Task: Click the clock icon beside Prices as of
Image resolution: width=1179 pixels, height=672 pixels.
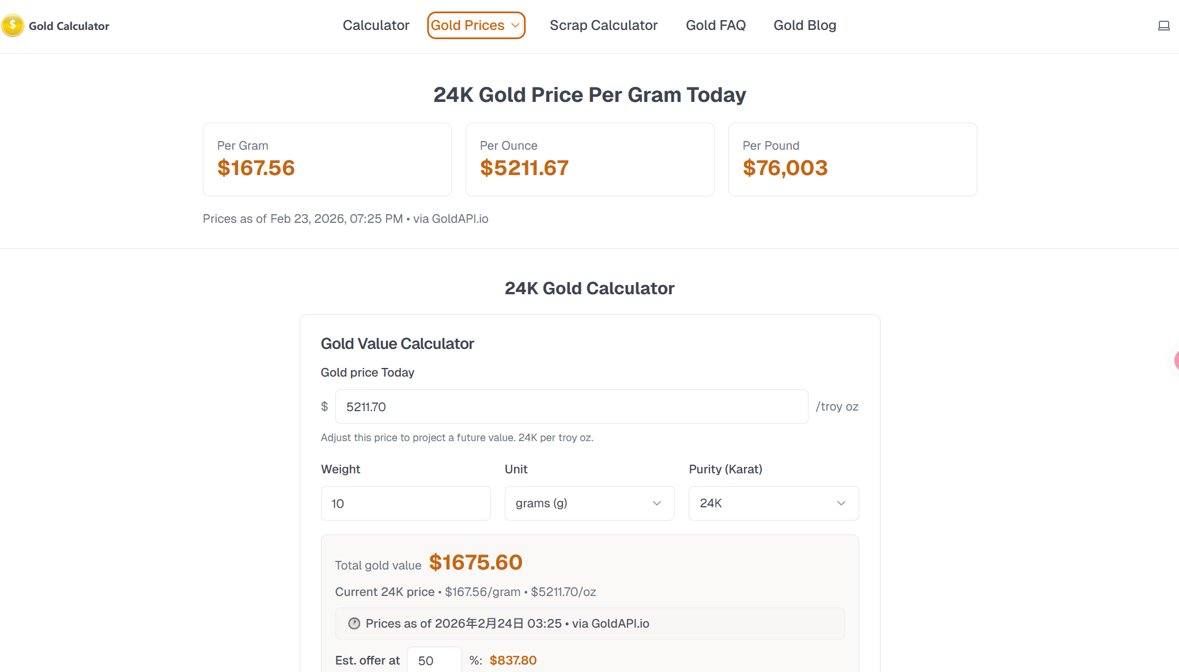Action: (x=354, y=624)
